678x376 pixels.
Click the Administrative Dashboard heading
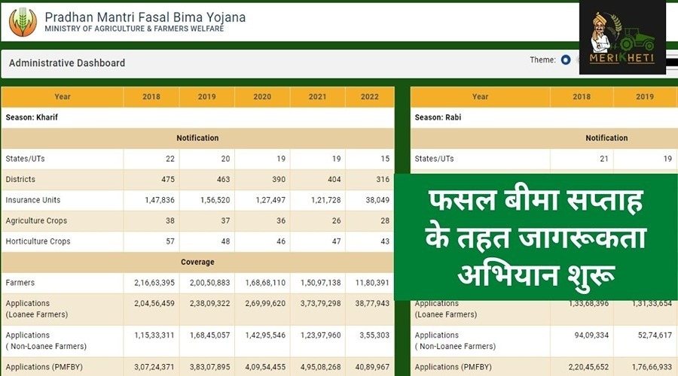(x=67, y=63)
